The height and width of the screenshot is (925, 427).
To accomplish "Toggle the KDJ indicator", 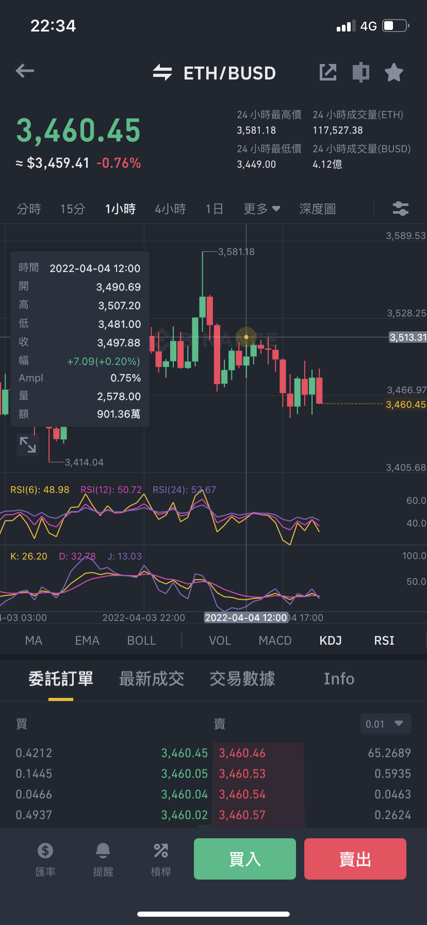I will [331, 641].
